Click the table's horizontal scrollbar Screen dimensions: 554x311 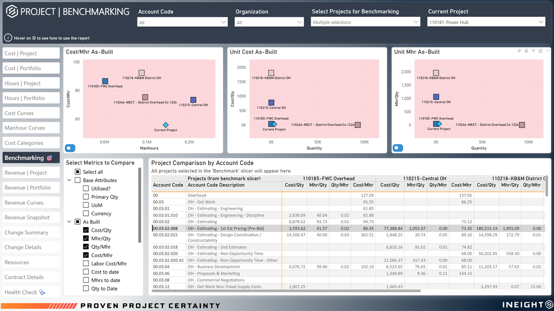286,291
